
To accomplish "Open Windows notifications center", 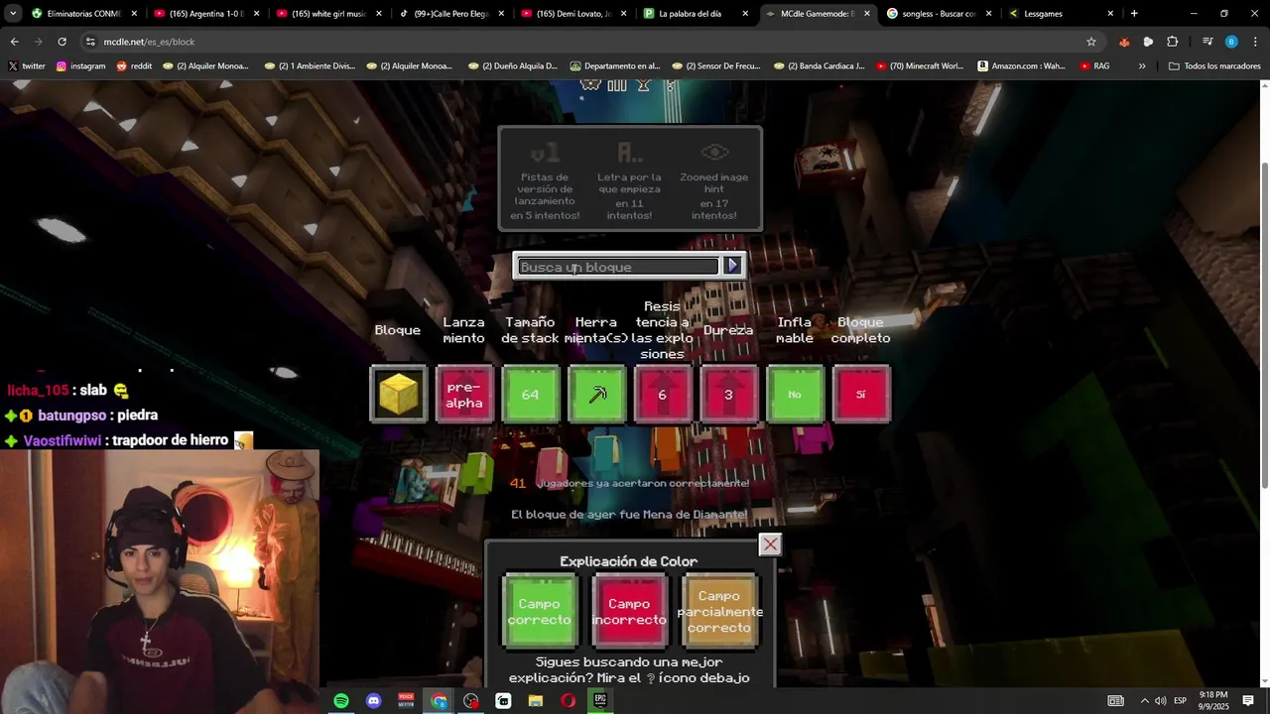I will click(1248, 700).
